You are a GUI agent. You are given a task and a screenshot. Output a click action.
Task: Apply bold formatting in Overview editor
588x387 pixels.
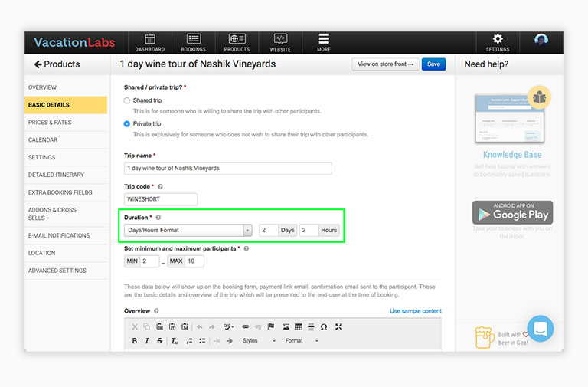coord(135,341)
